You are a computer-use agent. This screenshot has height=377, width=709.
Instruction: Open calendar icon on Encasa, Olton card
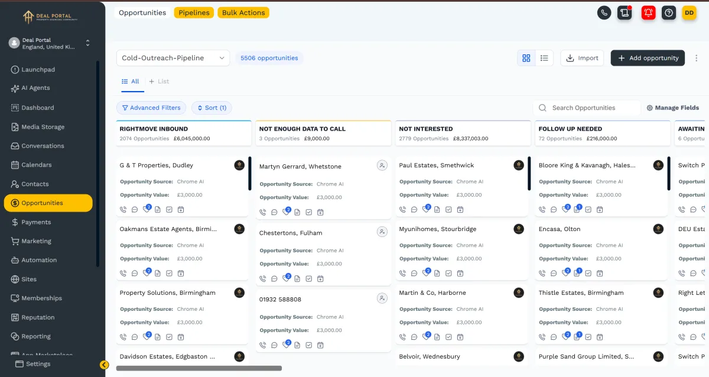600,273
